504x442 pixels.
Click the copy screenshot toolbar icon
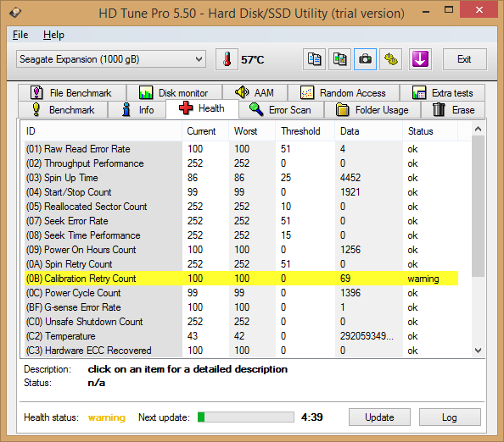(x=339, y=59)
